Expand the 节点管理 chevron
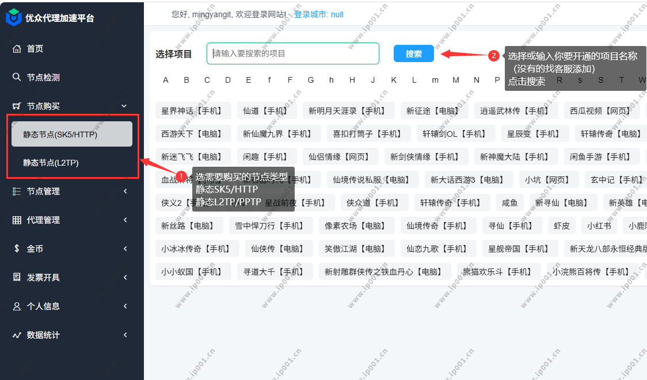 click(125, 191)
